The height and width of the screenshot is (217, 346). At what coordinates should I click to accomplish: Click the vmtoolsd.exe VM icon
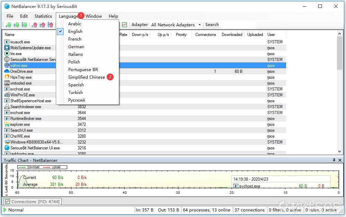tap(7, 83)
